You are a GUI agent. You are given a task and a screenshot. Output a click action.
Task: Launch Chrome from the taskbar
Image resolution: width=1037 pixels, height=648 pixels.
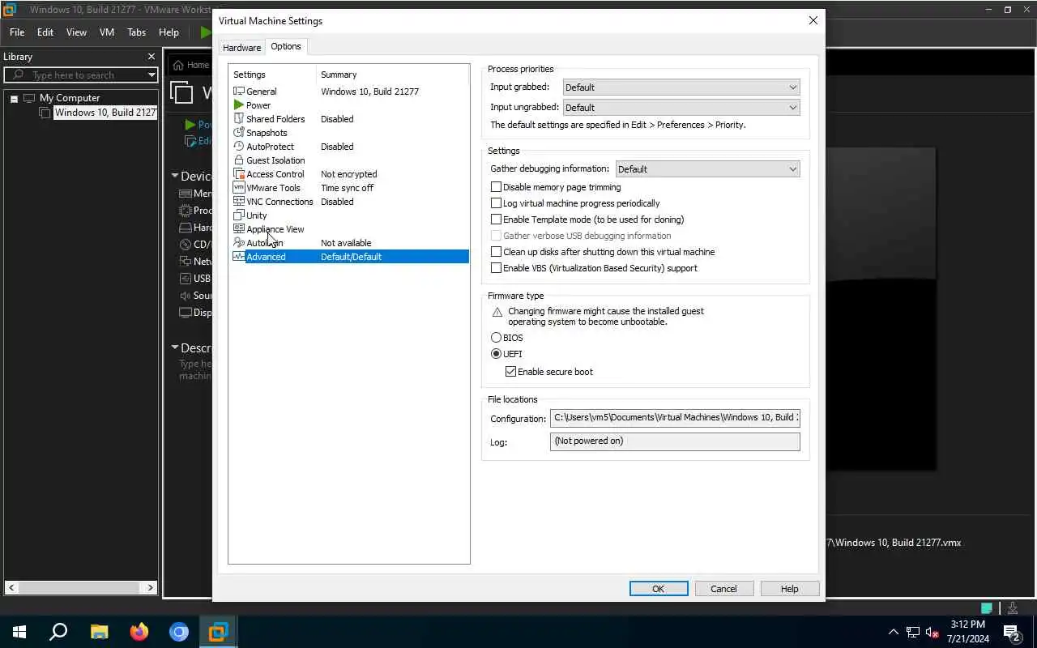tap(178, 632)
